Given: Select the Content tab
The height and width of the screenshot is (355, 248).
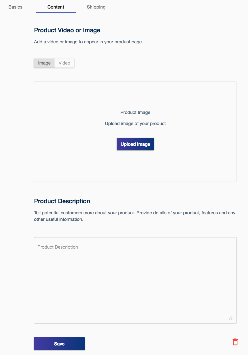Looking at the screenshot, I should tap(56, 7).
